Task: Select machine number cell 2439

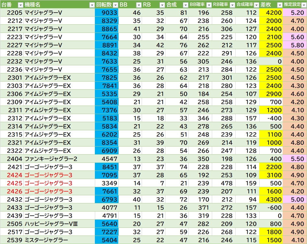Action: (12, 216)
